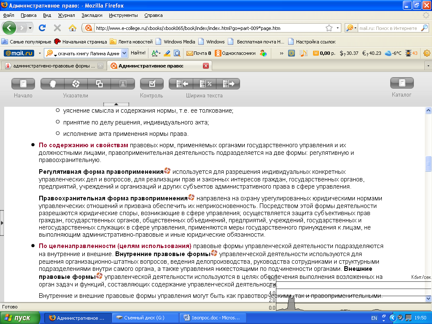Image resolution: width=432 pixels, height=324 pixels.
Task: Click the mail.ru Поиск в Интернете field
Action: pos(389,28)
